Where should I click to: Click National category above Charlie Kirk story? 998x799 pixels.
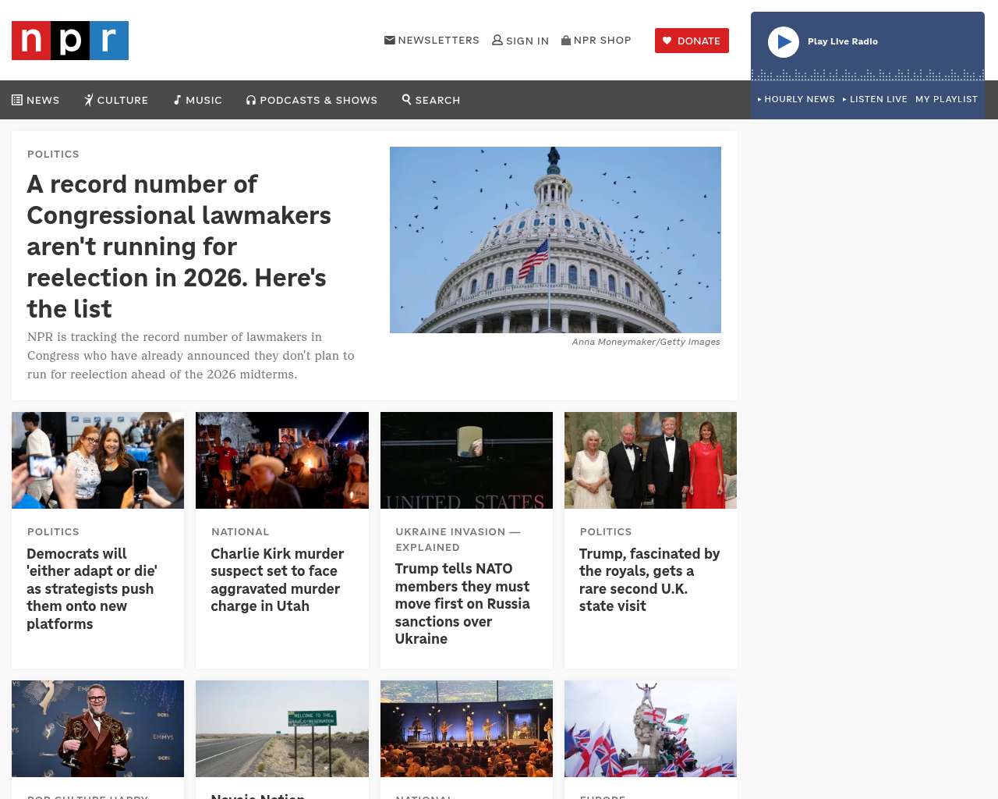(240, 531)
